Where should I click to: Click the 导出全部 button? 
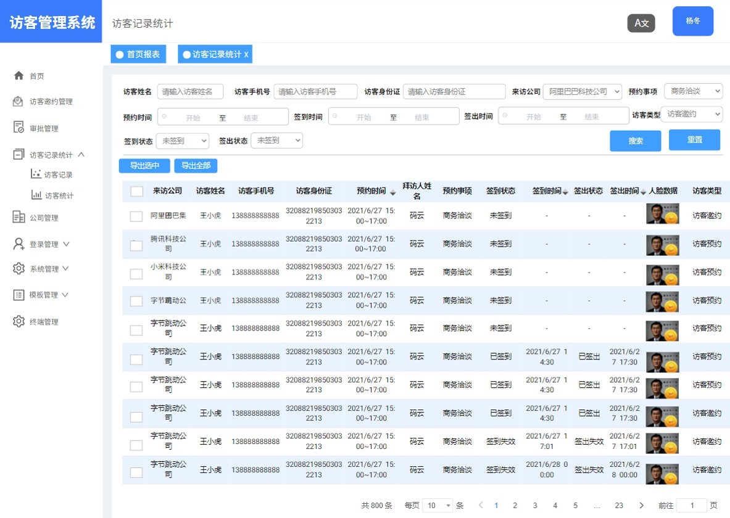click(x=196, y=165)
